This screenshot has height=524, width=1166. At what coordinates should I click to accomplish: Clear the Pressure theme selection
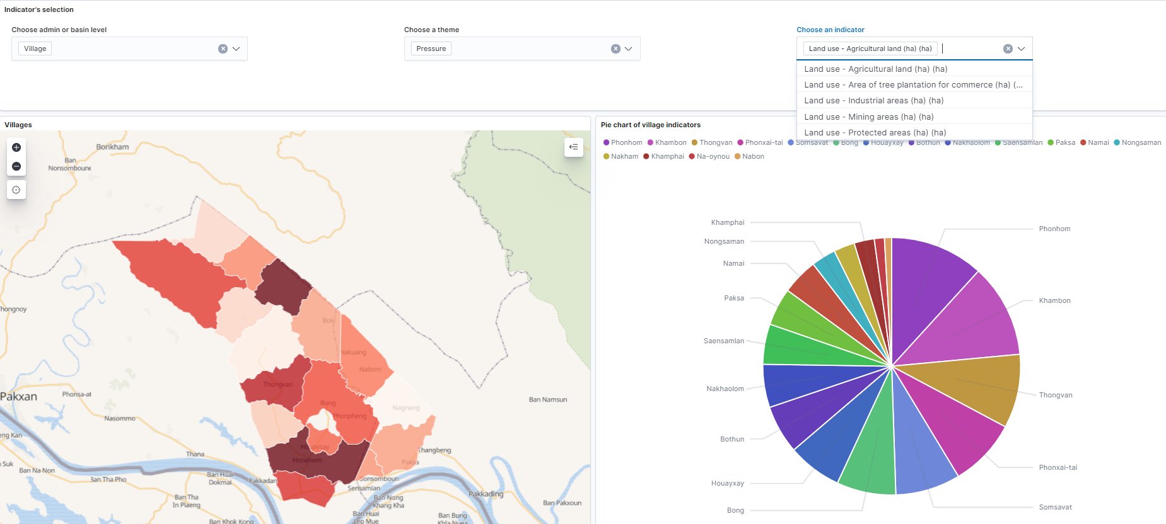pos(615,48)
